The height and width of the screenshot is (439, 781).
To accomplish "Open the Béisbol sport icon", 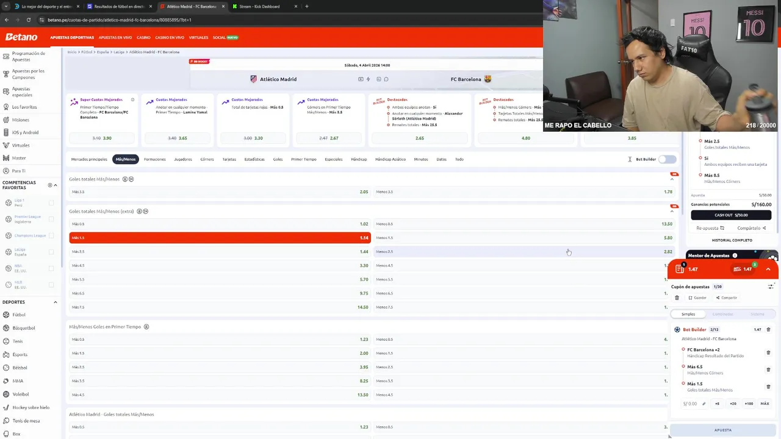I will 7,368.
